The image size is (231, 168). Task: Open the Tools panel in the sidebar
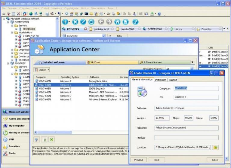12,153
